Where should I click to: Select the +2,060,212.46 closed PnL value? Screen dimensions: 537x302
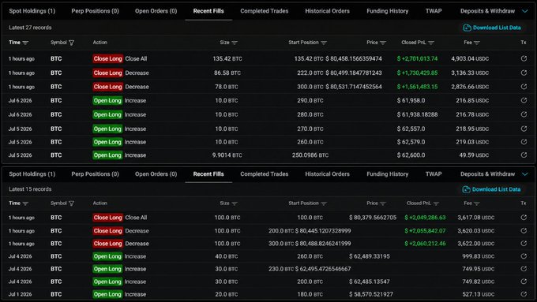pyautogui.click(x=425, y=243)
